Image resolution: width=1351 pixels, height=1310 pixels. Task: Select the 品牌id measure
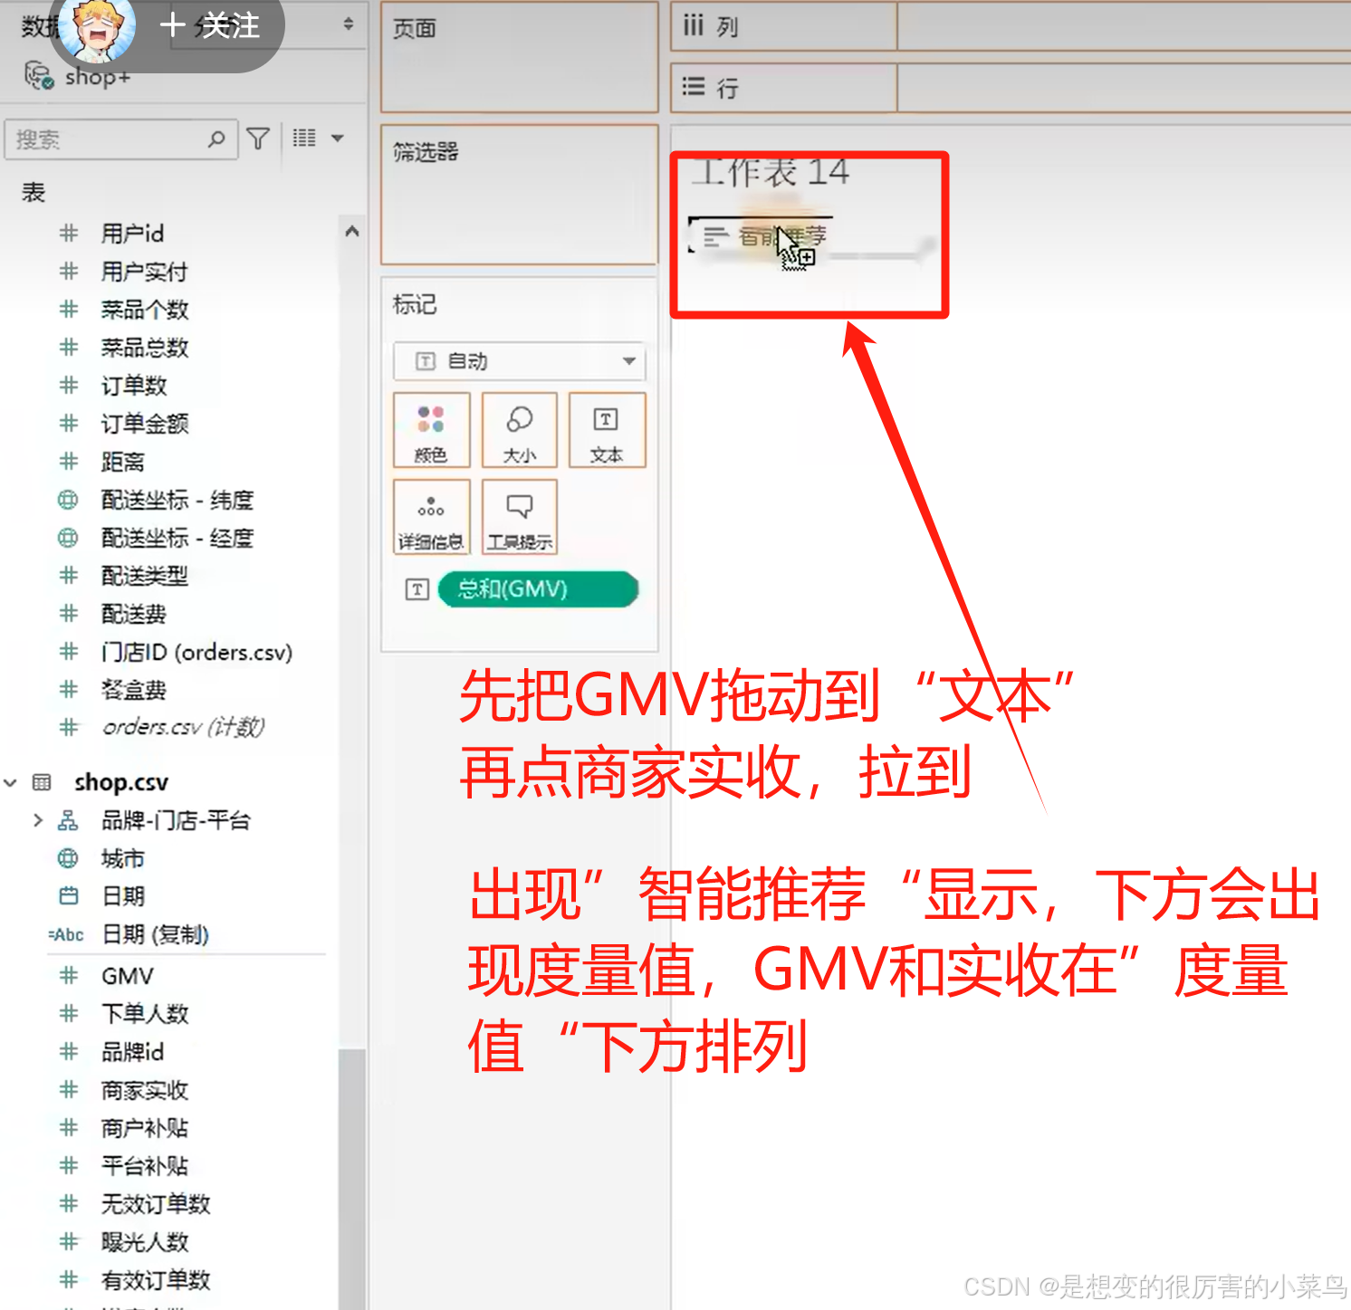point(132,1052)
